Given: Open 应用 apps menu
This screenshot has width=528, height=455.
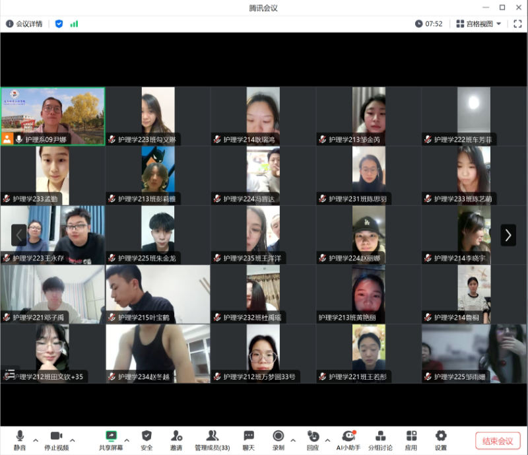Looking at the screenshot, I should 411,440.
